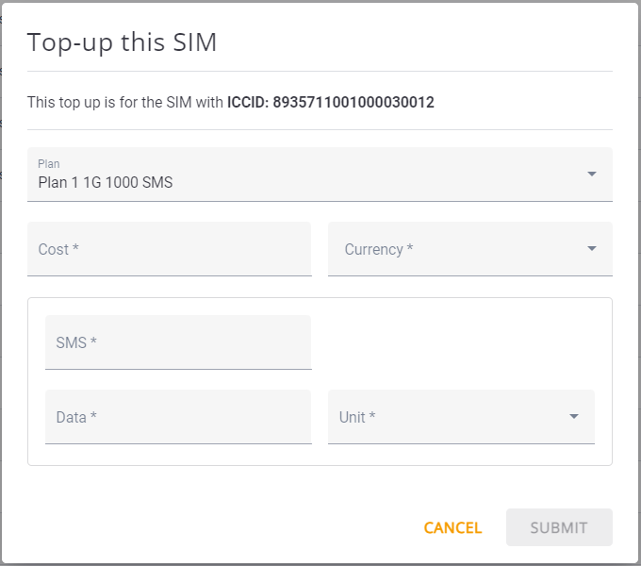
Task: Click the ICCID number 8935711001000030012
Action: [x=353, y=102]
